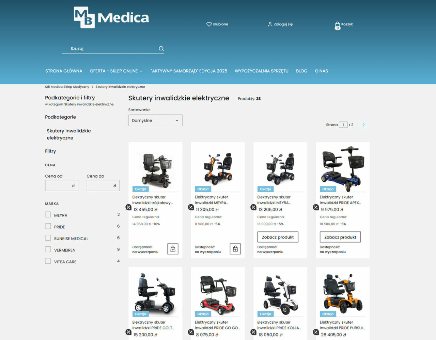Enable the MEYRA brand filter
Image resolution: width=436 pixels, height=340 pixels.
tap(48, 215)
